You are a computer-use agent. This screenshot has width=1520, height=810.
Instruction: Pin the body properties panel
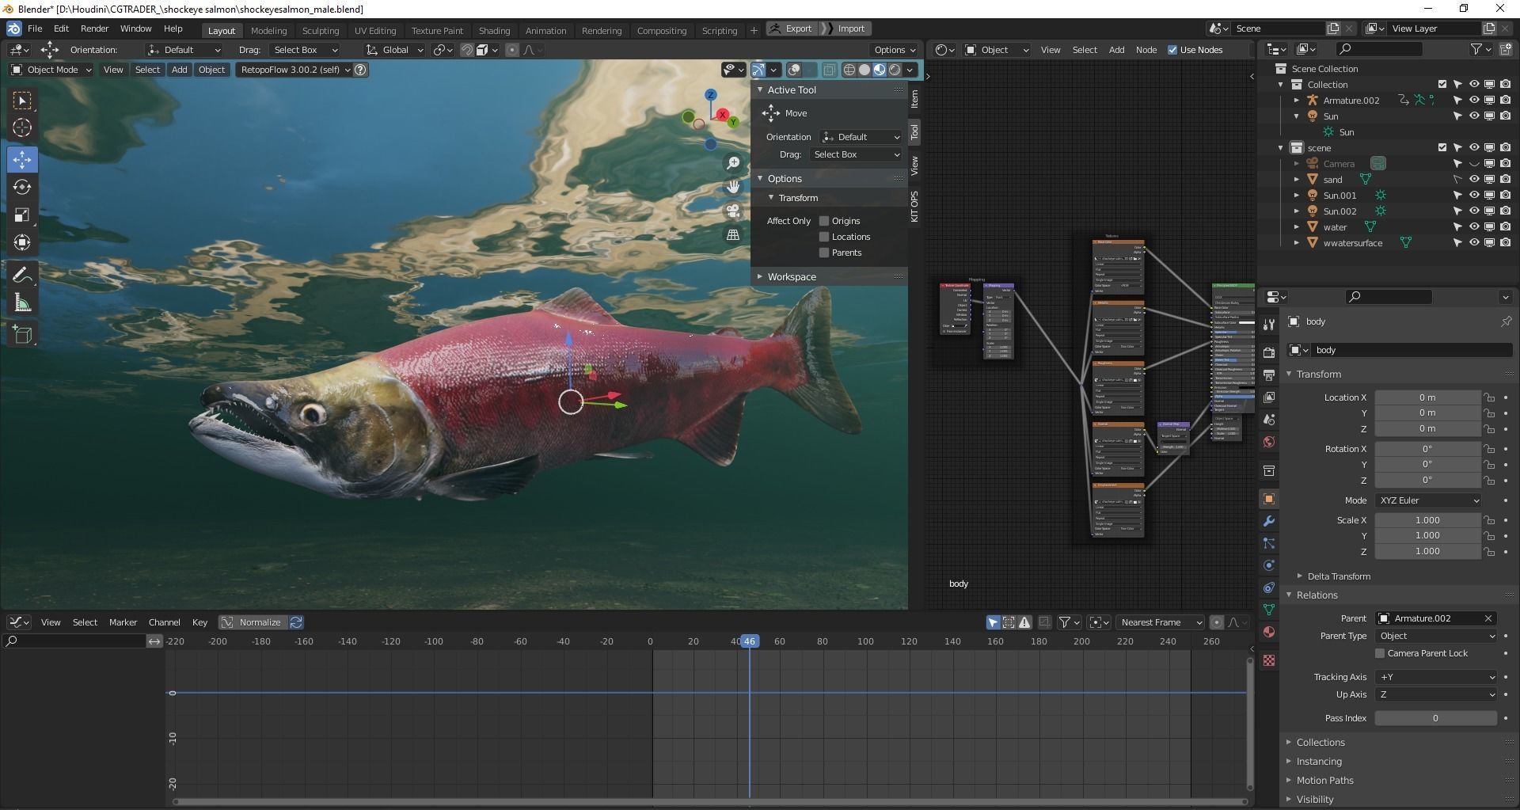pos(1505,321)
